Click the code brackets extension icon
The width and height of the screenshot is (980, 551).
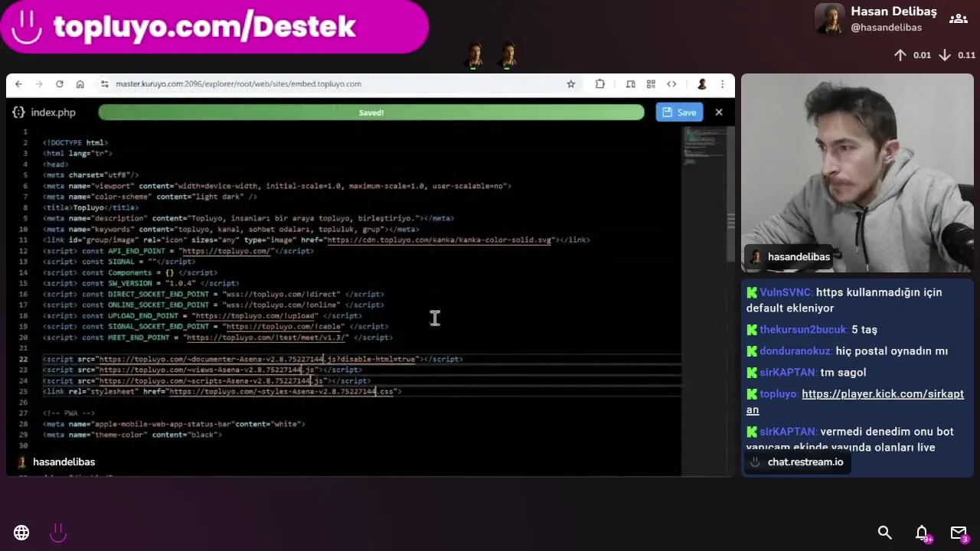click(671, 84)
